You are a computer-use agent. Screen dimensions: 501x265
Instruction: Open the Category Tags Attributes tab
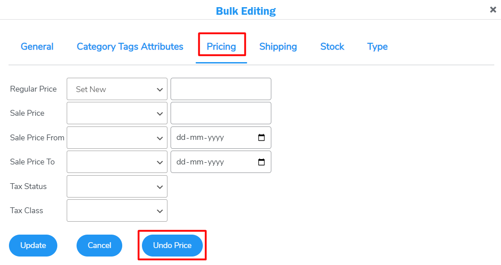pos(130,46)
